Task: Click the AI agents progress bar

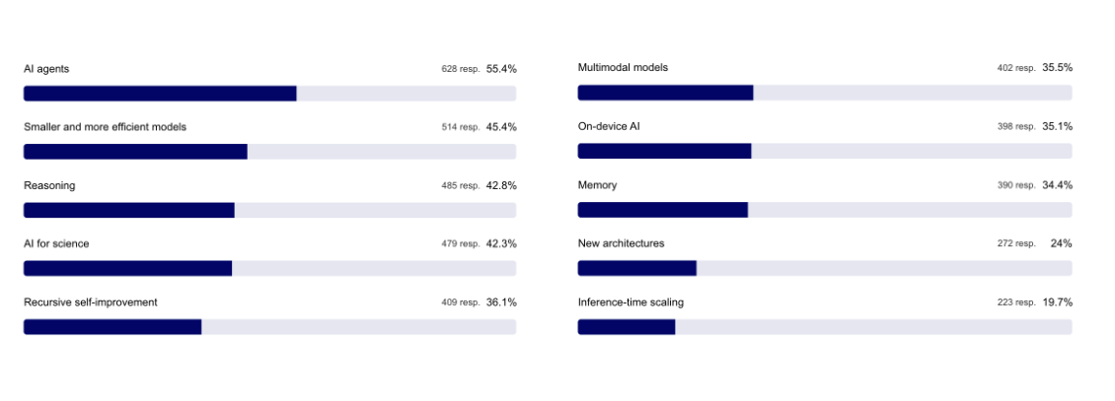Action: coord(269,94)
